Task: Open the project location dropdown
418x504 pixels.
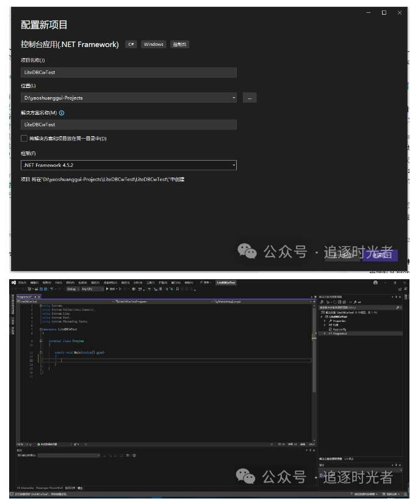Action: [234, 98]
